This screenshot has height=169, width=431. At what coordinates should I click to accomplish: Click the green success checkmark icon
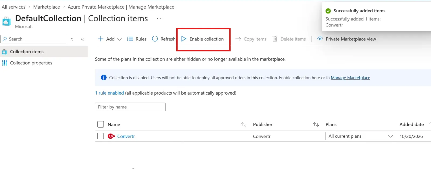tap(328, 11)
